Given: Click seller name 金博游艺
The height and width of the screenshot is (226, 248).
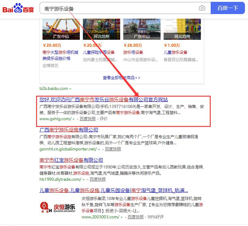Looking at the screenshot, I should [50, 65].
